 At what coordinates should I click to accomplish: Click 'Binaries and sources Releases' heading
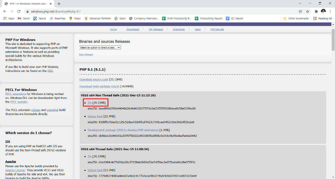click(104, 42)
